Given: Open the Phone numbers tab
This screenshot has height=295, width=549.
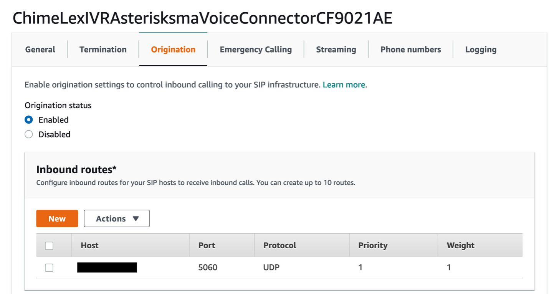Looking at the screenshot, I should tap(410, 49).
